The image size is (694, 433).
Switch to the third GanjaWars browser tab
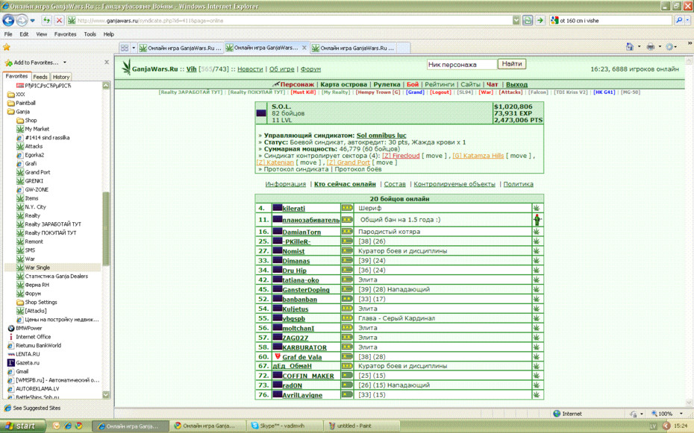353,48
